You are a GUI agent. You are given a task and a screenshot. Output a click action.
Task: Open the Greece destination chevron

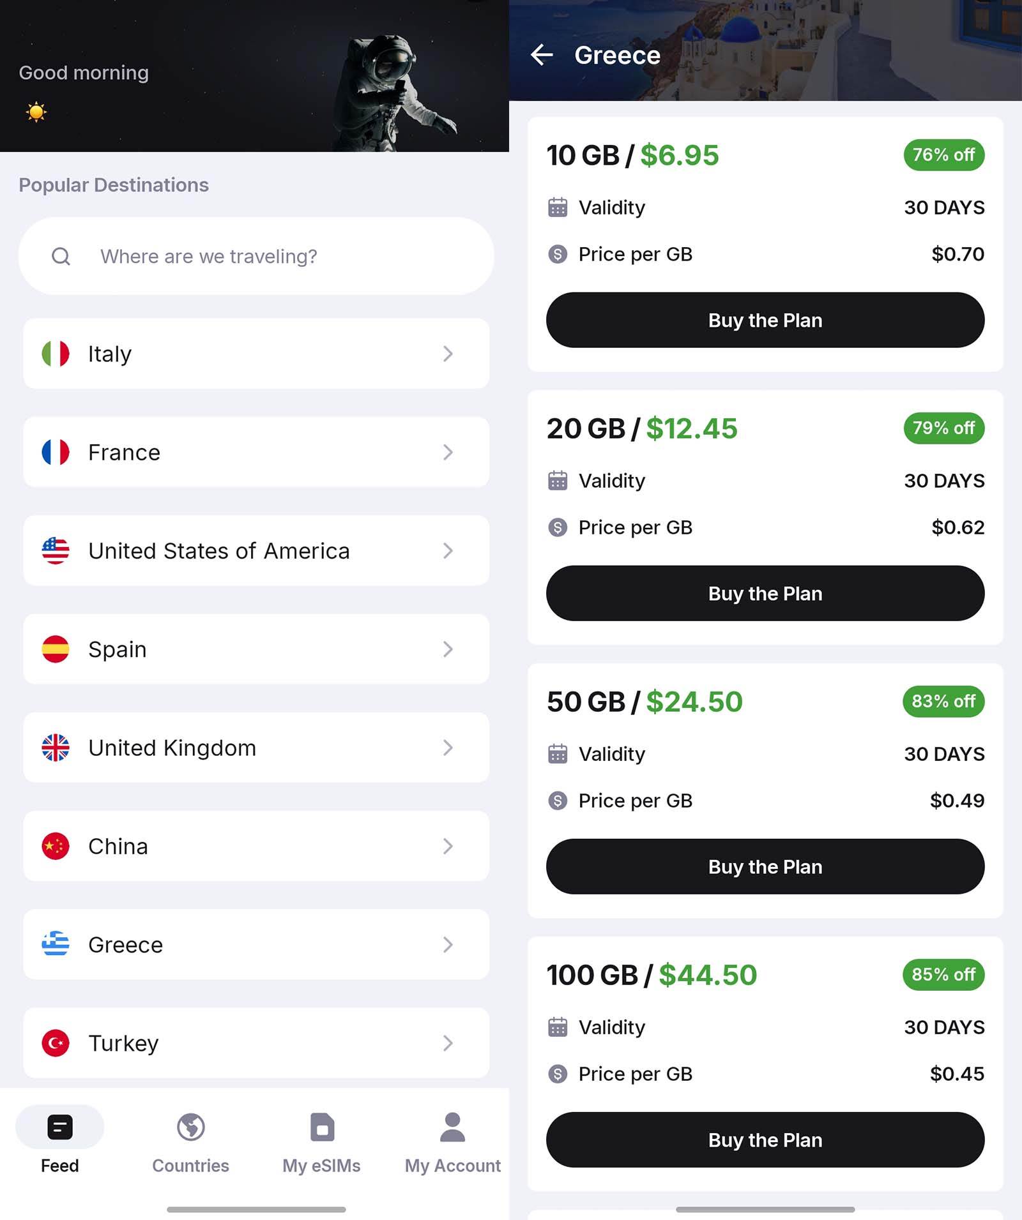[448, 945]
